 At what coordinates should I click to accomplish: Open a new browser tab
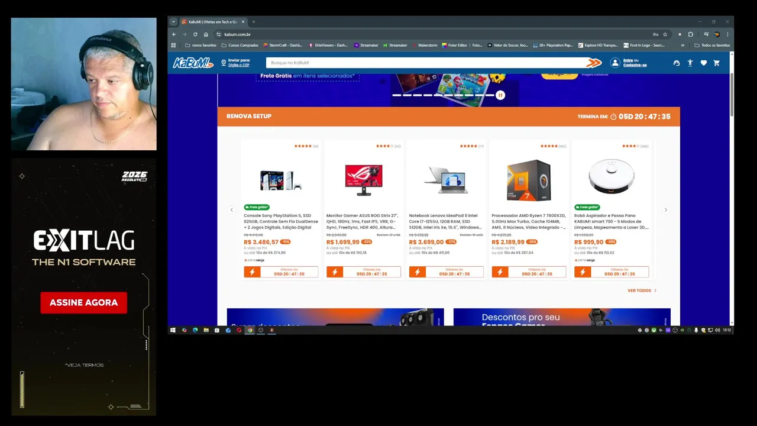click(254, 22)
